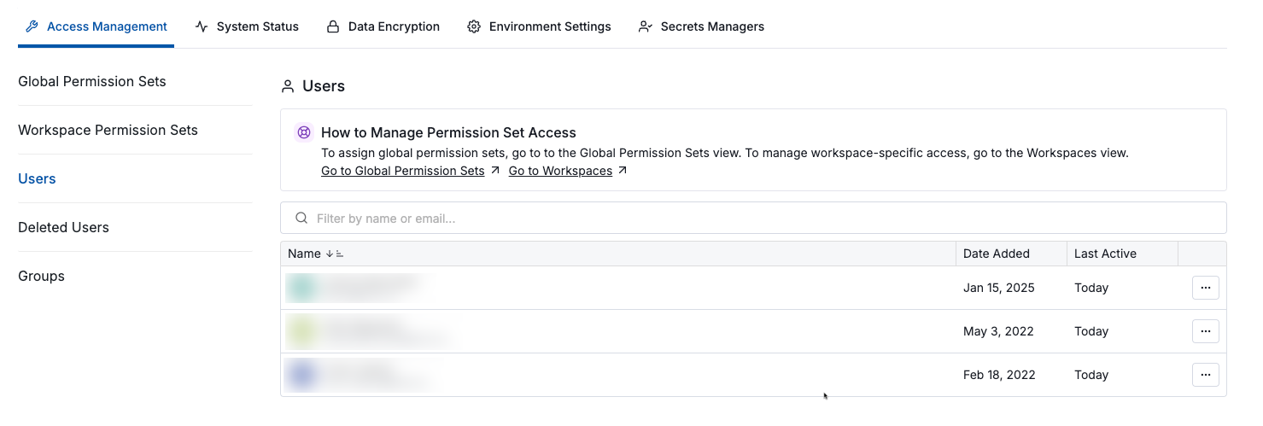Open Workspace Permission Sets in sidebar

(x=108, y=131)
